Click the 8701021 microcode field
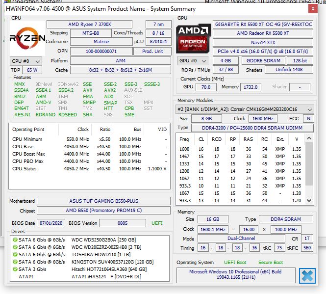Image resolution: width=326 pixels, height=294 pixels. 158,42
